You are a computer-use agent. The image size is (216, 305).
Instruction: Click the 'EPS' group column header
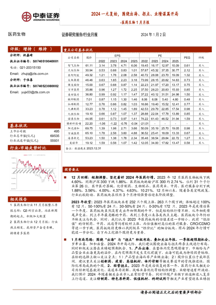(117, 56)
